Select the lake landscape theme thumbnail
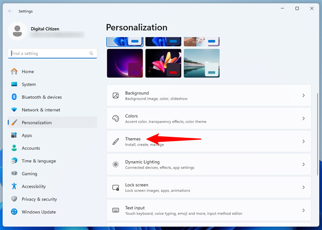Viewport: 322px width, 230px height. click(202, 63)
